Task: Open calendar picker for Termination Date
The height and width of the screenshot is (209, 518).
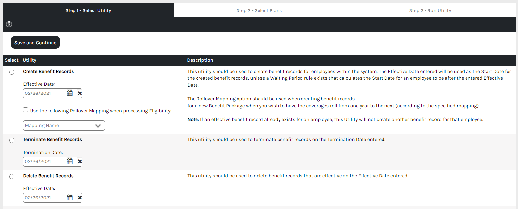Action: point(70,161)
